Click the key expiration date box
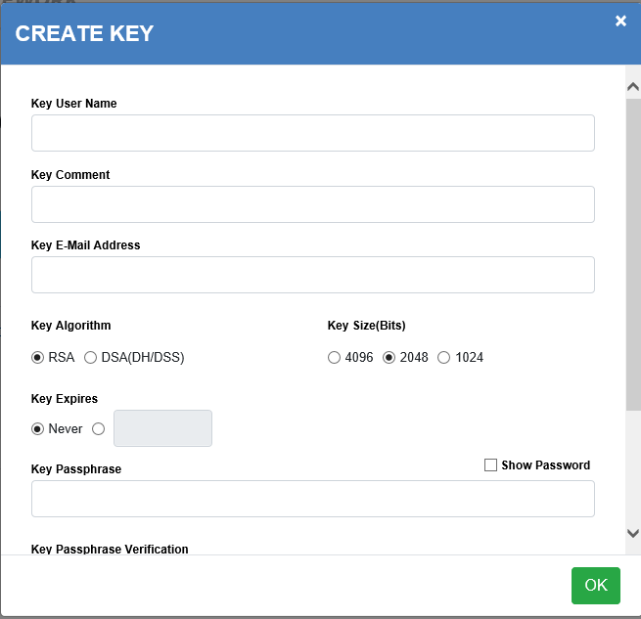The height and width of the screenshot is (619, 641). click(x=162, y=428)
